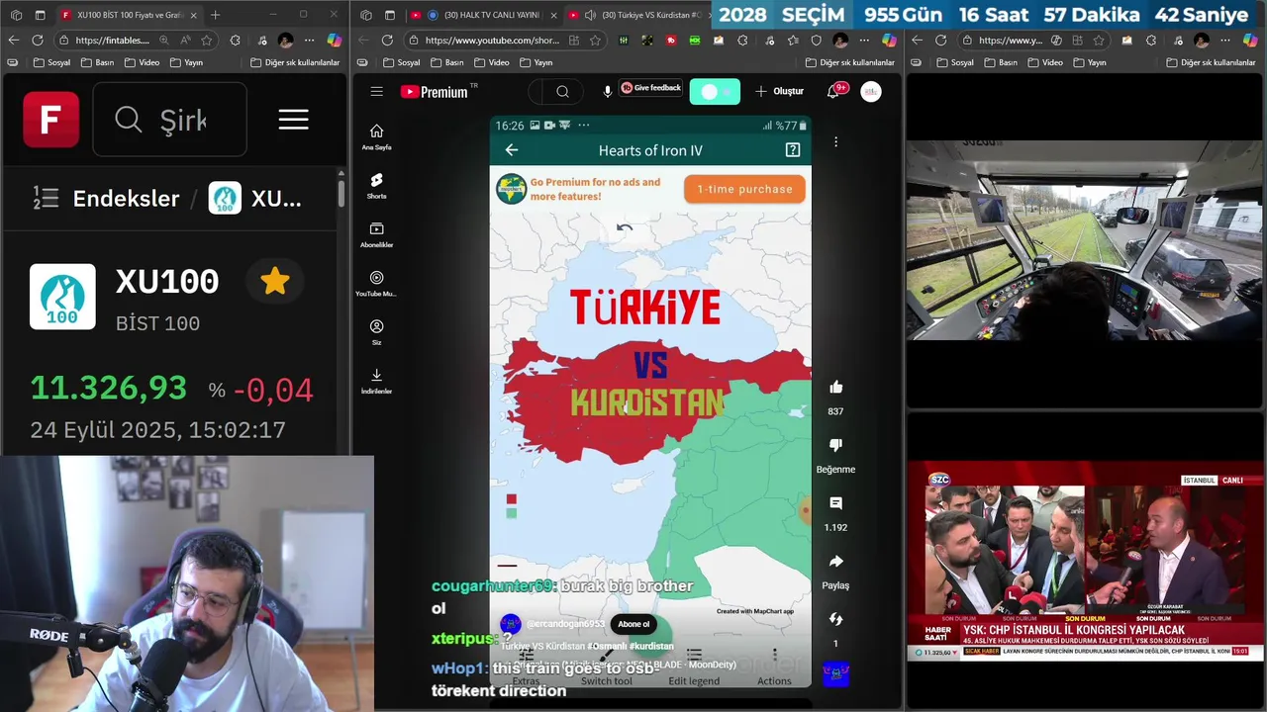Open Yayın bookmark folder in the rightmost window
Screen dimensions: 1267x712
(x=1090, y=62)
